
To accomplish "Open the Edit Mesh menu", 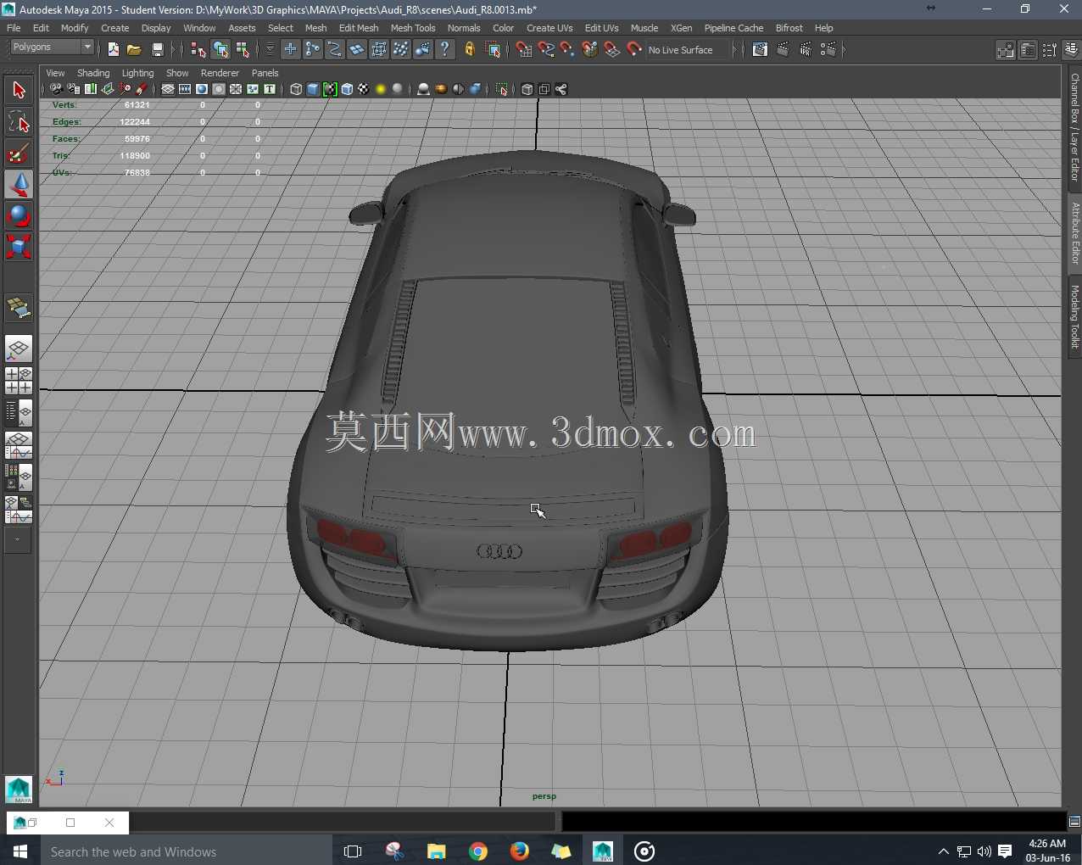I will coord(359,28).
